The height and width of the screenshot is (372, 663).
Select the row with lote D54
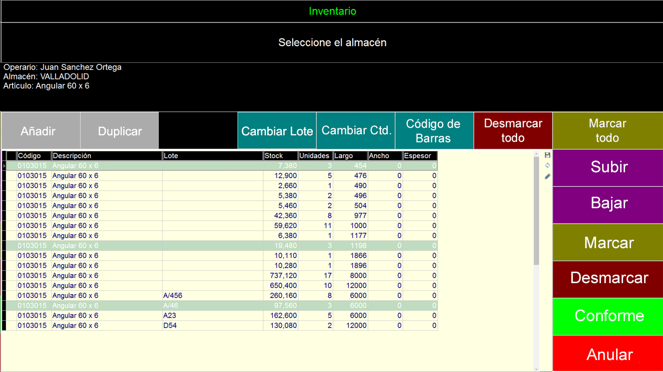(212, 326)
